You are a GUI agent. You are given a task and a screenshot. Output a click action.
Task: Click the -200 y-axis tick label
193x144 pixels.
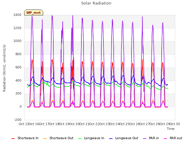pyautogui.click(x=18, y=120)
